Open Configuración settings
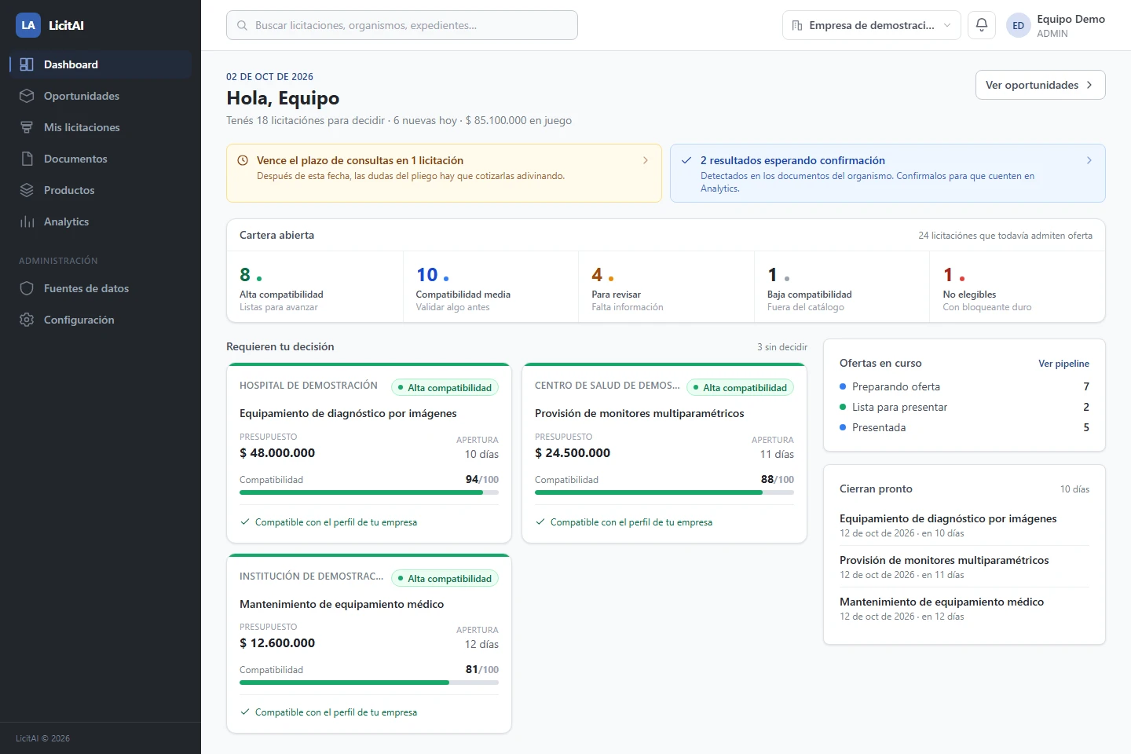Screen dimensions: 1131x754 [x=101, y=320]
